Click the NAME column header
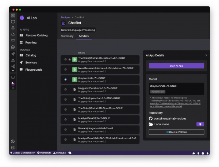The image size is (219, 167). pyautogui.click(x=81, y=53)
